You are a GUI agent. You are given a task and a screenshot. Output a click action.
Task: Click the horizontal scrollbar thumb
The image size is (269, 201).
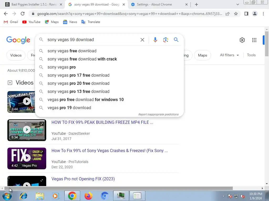click(118, 188)
